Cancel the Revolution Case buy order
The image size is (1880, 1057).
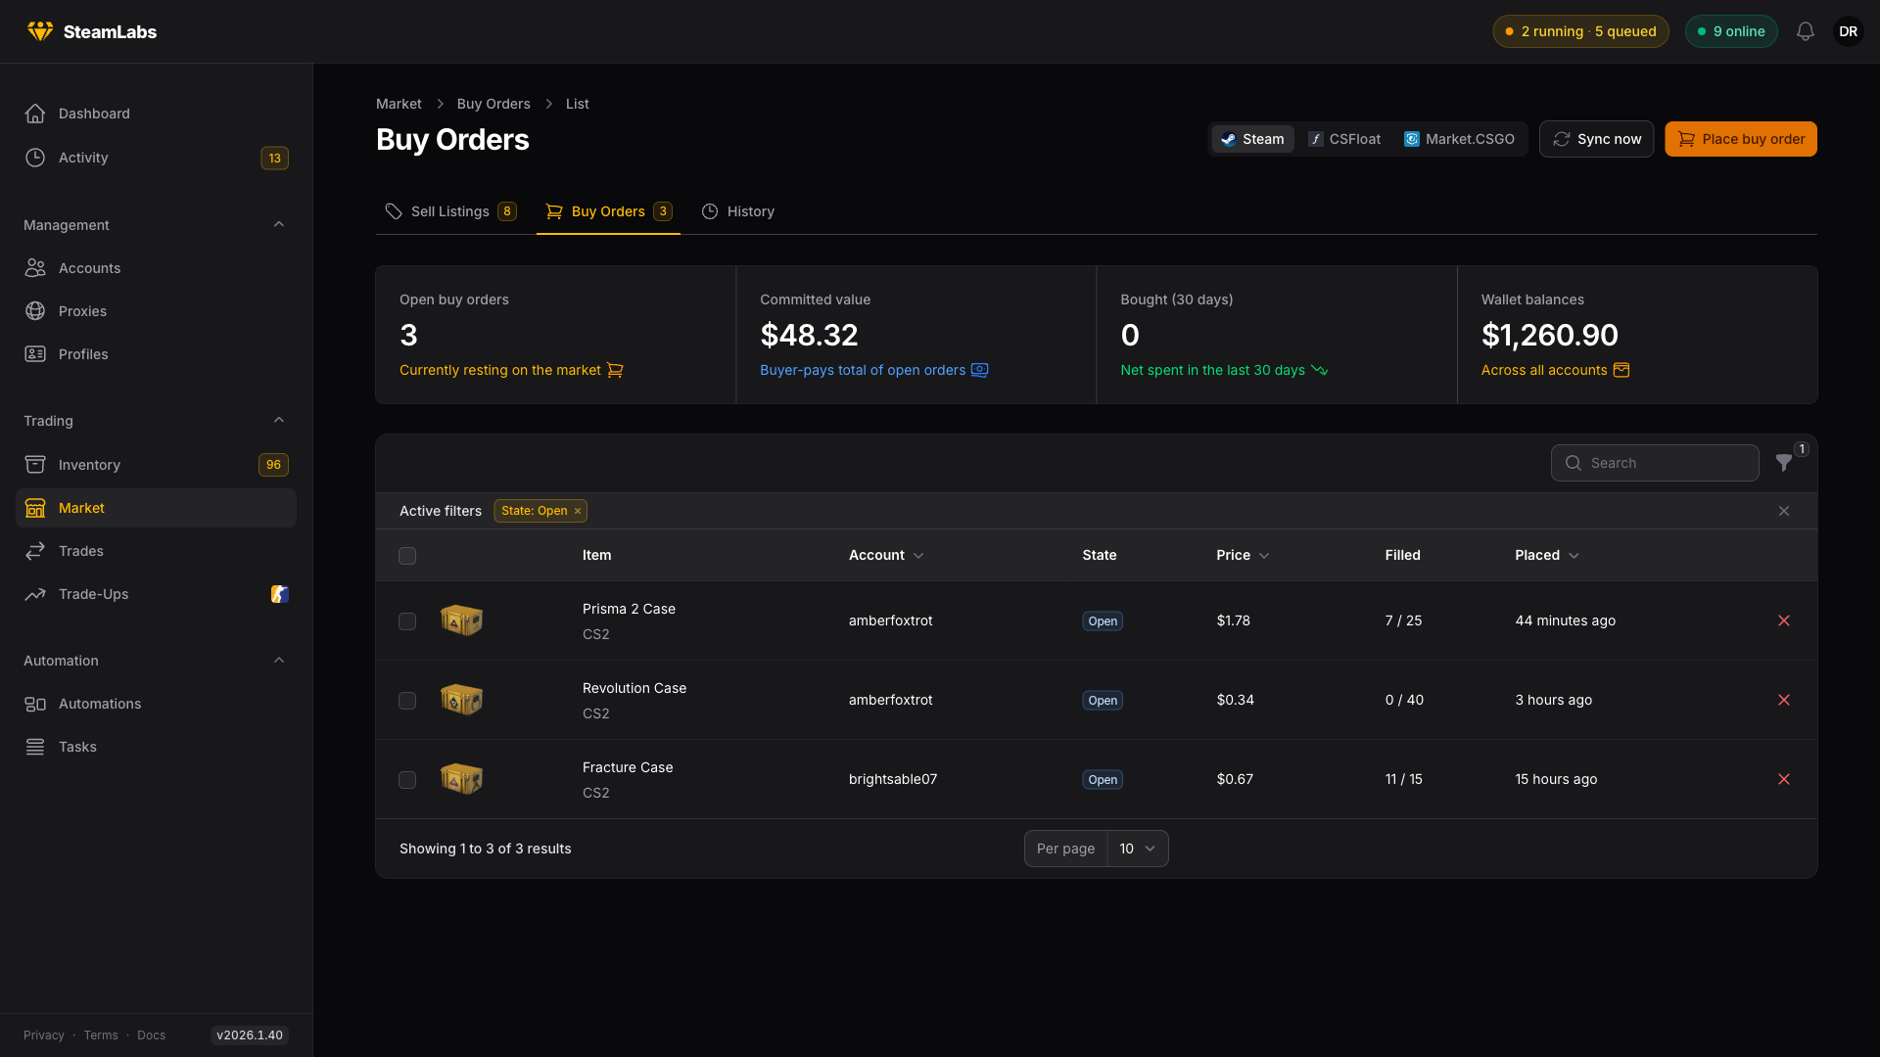[1784, 700]
